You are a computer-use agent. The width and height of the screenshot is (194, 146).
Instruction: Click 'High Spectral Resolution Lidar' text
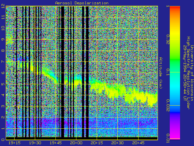click(189, 73)
